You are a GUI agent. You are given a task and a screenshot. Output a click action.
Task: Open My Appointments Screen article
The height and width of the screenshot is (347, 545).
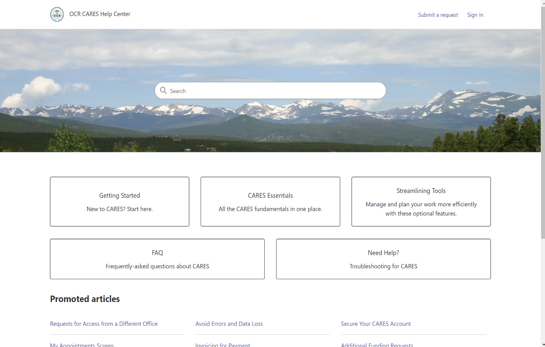tap(82, 345)
